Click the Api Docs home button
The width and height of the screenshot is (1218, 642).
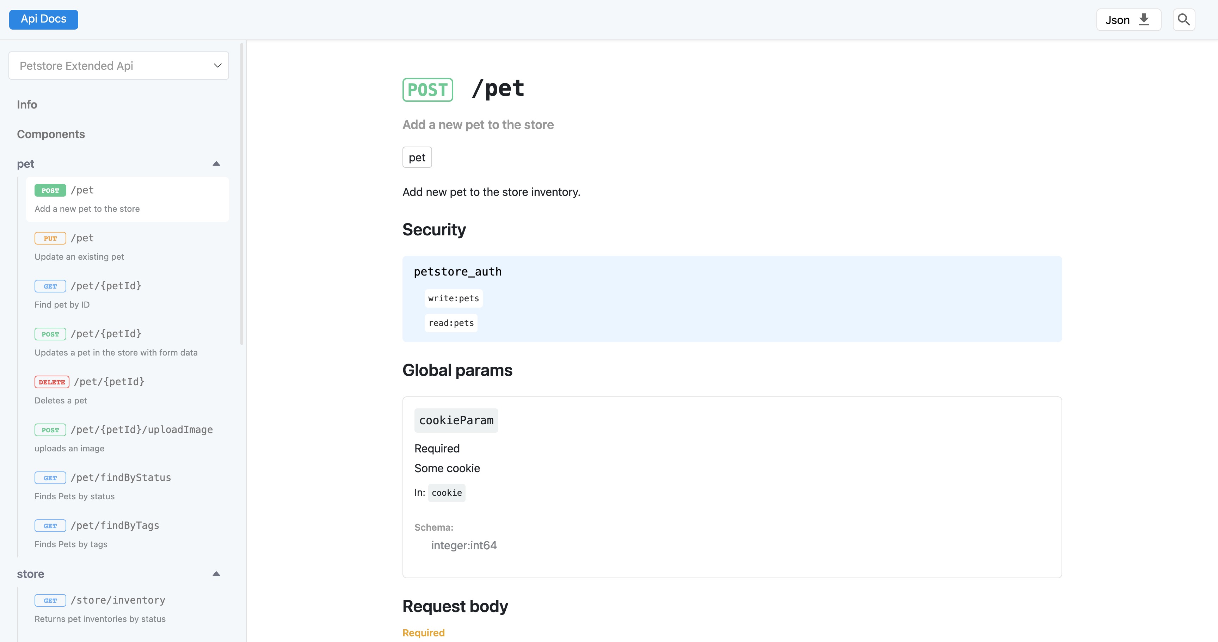tap(43, 19)
